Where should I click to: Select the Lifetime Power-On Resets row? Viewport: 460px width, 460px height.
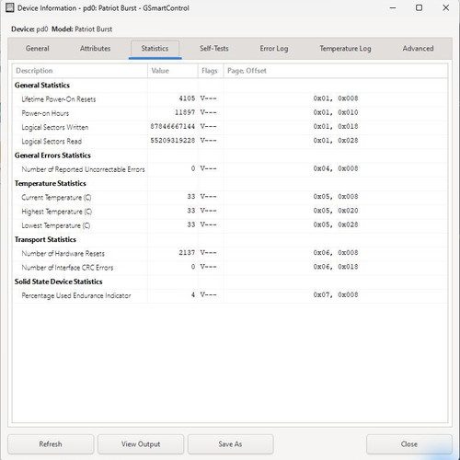(230, 99)
